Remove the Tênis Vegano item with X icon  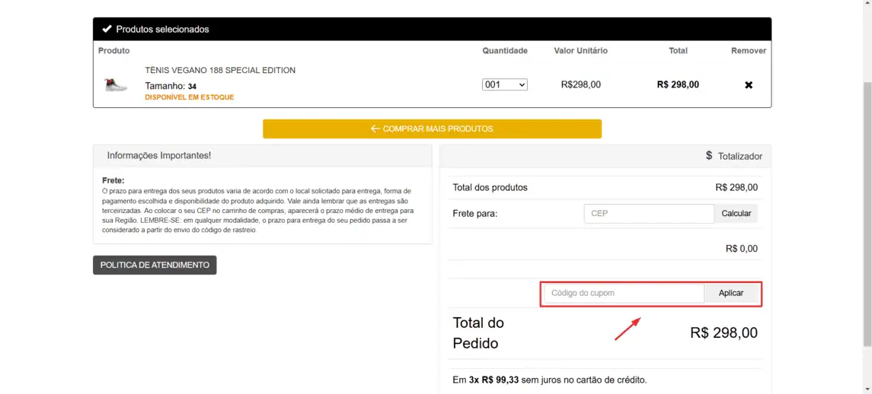click(x=749, y=85)
